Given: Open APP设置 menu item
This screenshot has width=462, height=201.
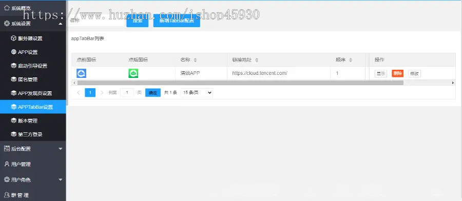Looking at the screenshot, I should [x=33, y=52].
